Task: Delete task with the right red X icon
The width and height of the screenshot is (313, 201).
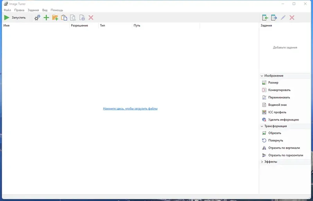Action: 292,18
